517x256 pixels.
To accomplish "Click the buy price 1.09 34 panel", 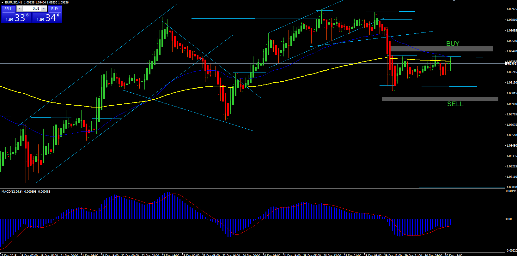I will tap(47, 18).
